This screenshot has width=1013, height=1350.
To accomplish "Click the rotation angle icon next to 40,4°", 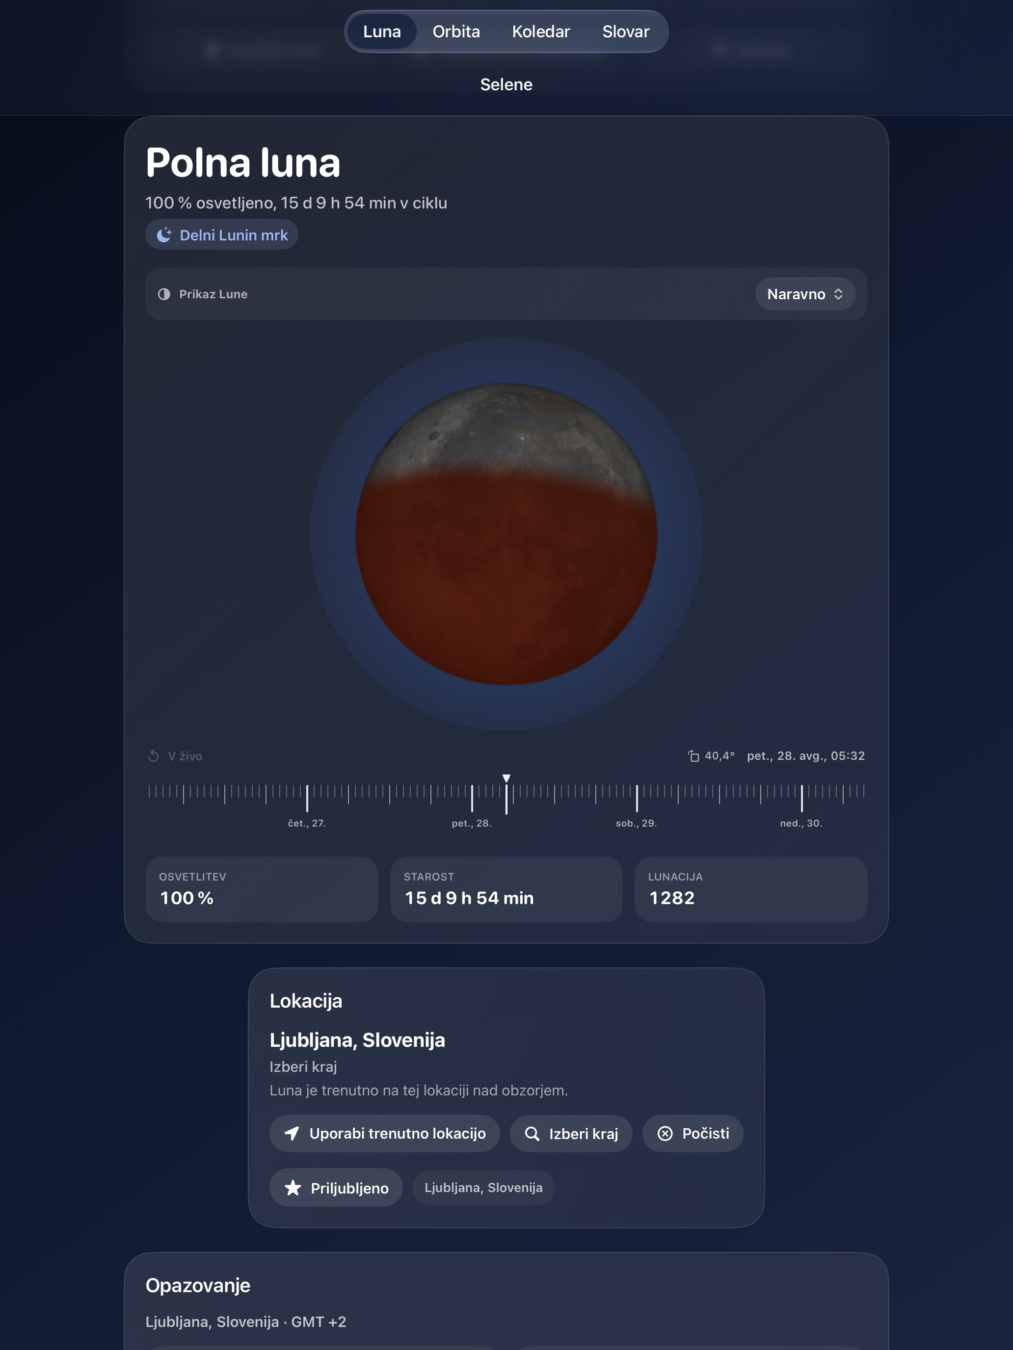I will pyautogui.click(x=693, y=756).
